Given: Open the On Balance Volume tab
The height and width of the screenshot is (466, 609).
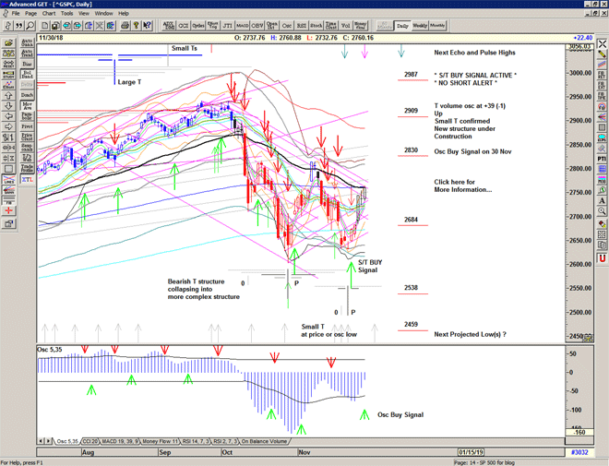Looking at the screenshot, I should click(263, 441).
